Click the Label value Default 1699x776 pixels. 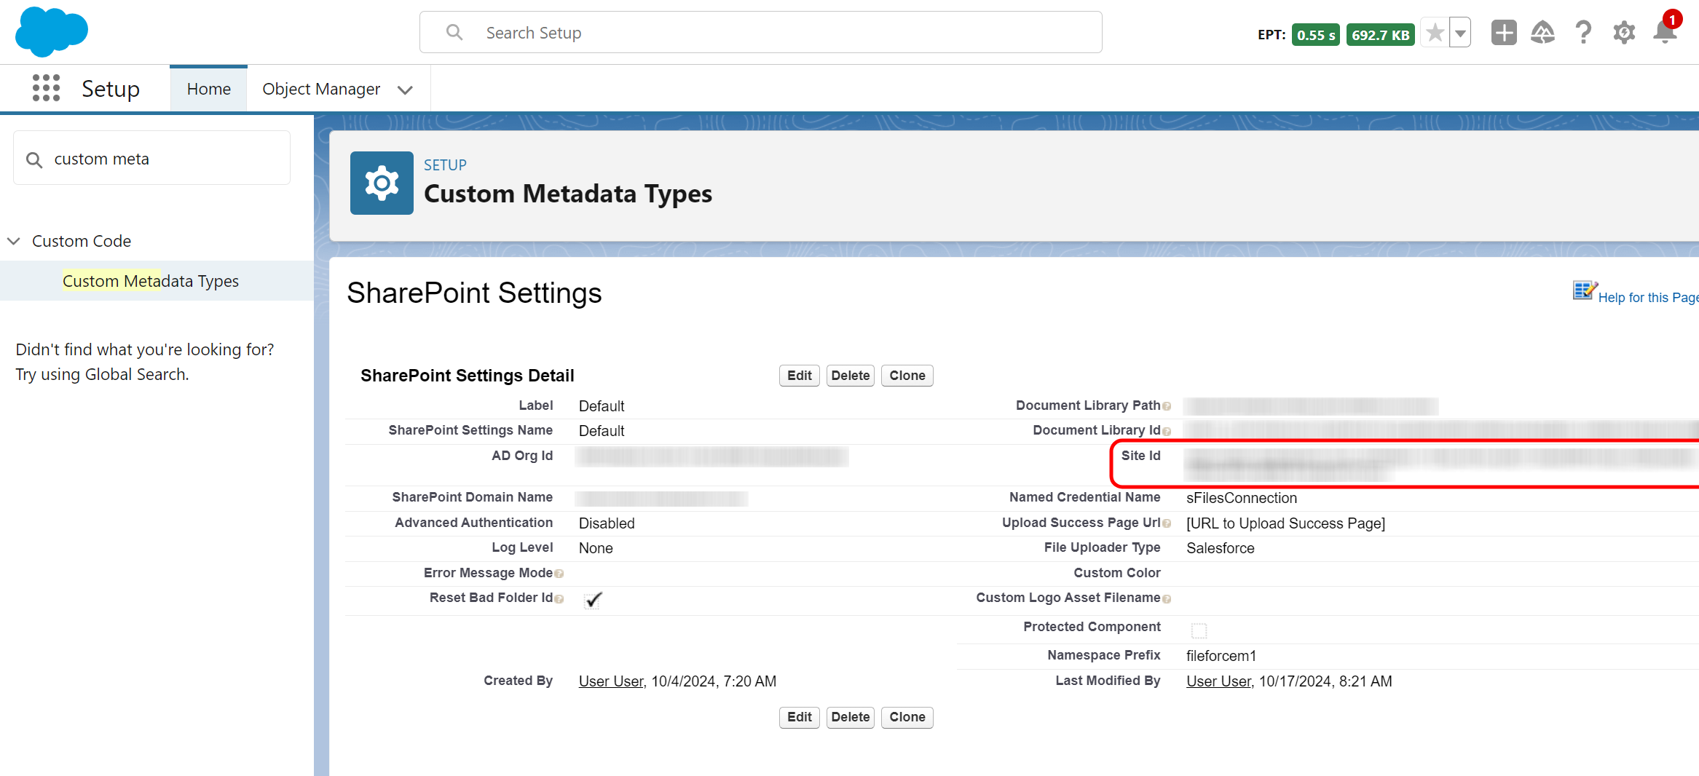point(602,406)
